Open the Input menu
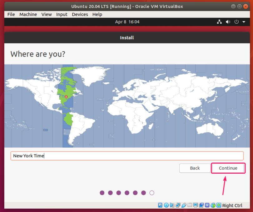Screen dimensions: 253x212 tap(62, 14)
